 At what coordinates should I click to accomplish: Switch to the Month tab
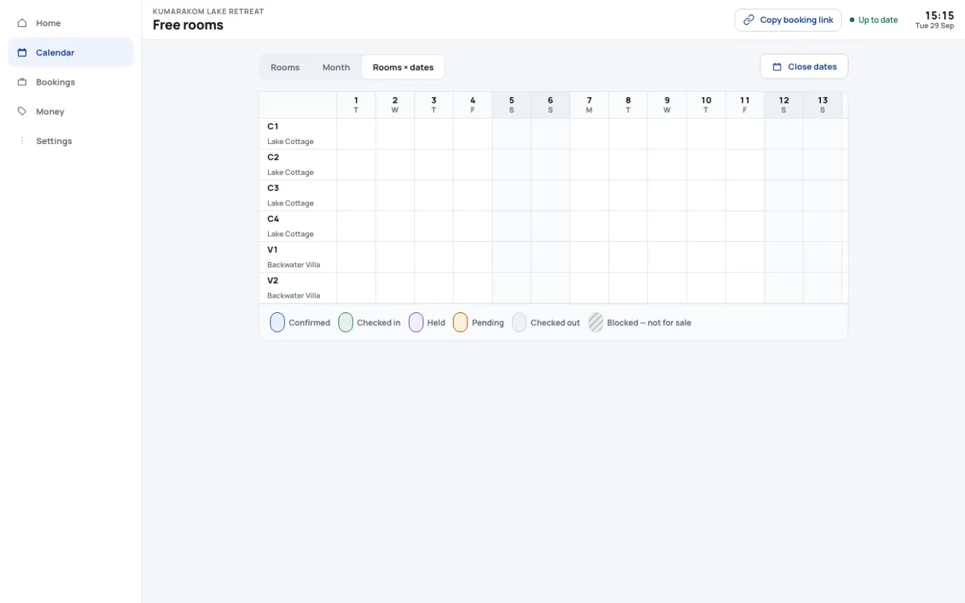pyautogui.click(x=336, y=68)
